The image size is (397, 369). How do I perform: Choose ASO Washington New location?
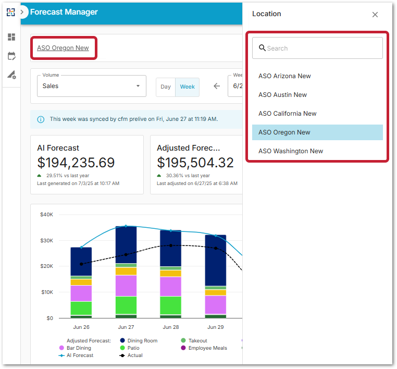pyautogui.click(x=291, y=151)
